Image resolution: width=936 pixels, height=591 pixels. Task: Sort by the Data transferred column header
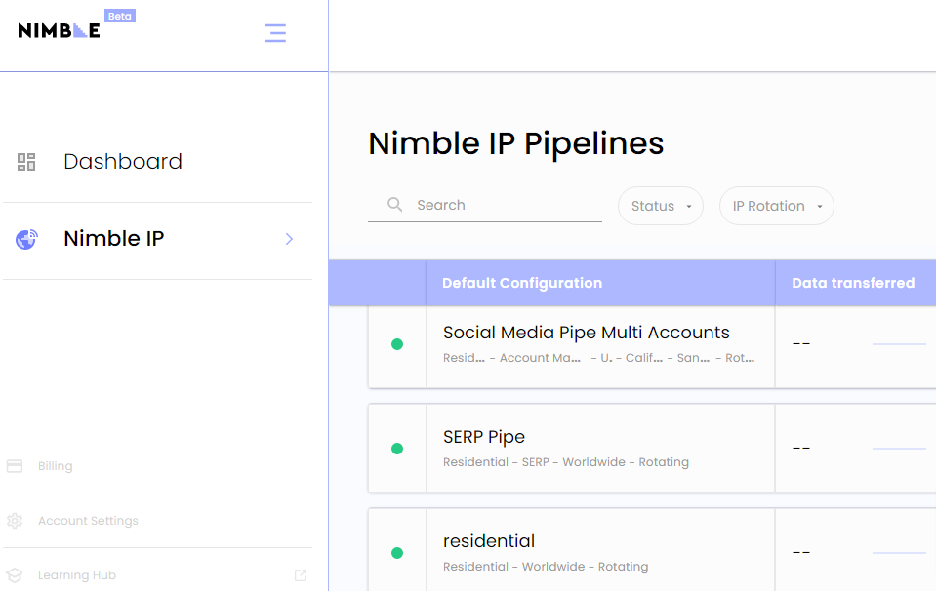click(x=853, y=283)
